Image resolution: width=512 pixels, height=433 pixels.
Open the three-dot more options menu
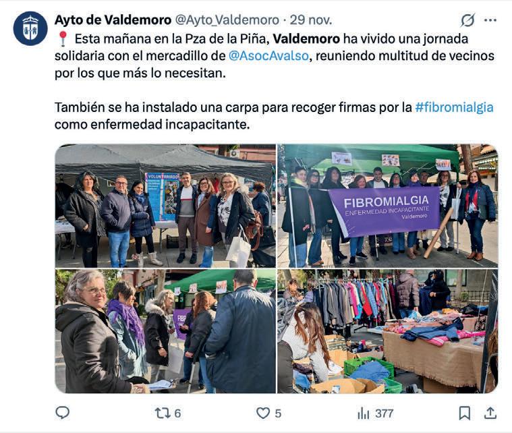490,20
